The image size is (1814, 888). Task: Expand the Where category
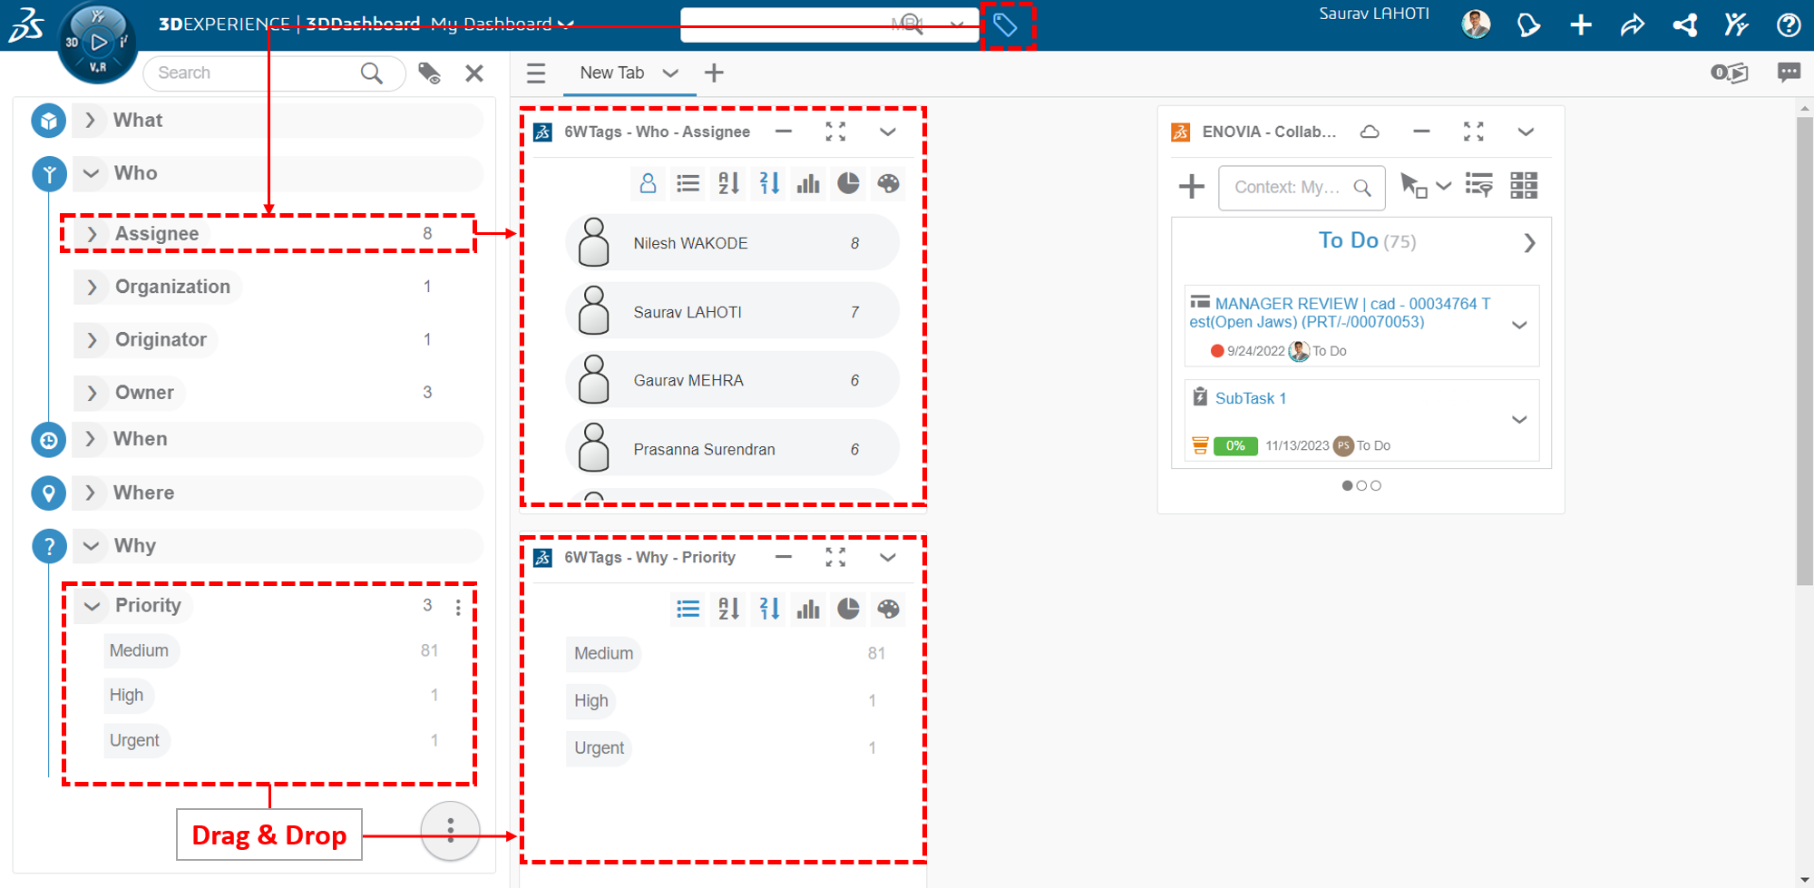(90, 493)
